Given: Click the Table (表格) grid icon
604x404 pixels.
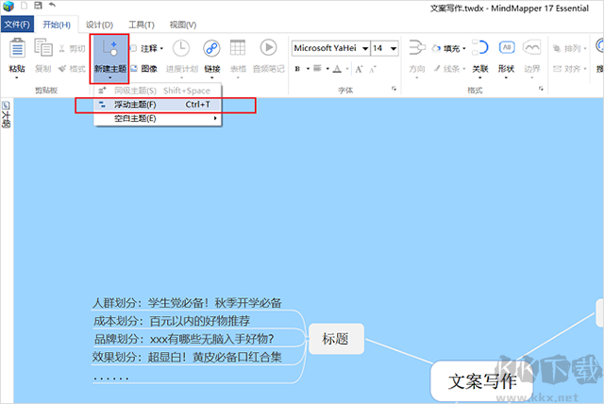Looking at the screenshot, I should 238,48.
